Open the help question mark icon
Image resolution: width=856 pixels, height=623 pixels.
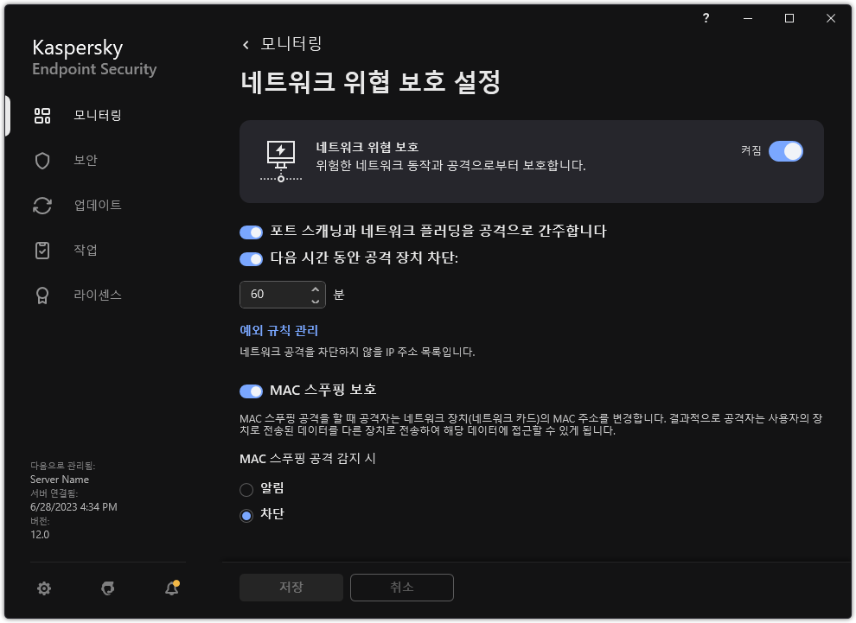click(x=705, y=17)
